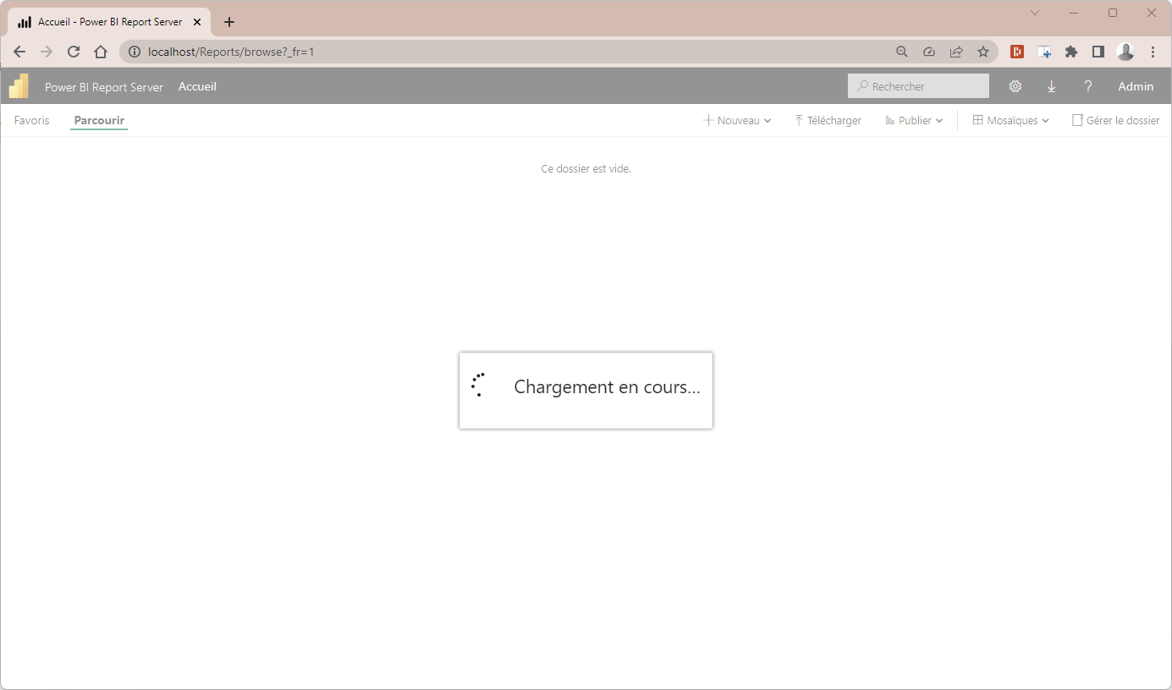This screenshot has height=690, width=1172.
Task: Share this page icon
Action: (956, 52)
